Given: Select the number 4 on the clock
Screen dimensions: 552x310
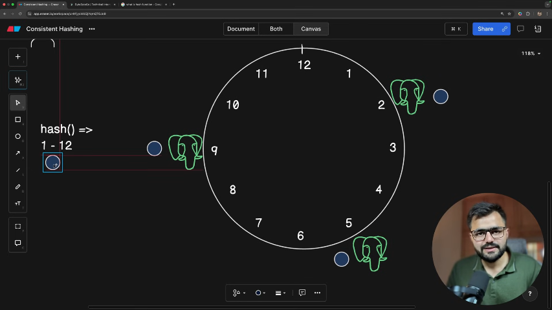Looking at the screenshot, I should pyautogui.click(x=379, y=190).
